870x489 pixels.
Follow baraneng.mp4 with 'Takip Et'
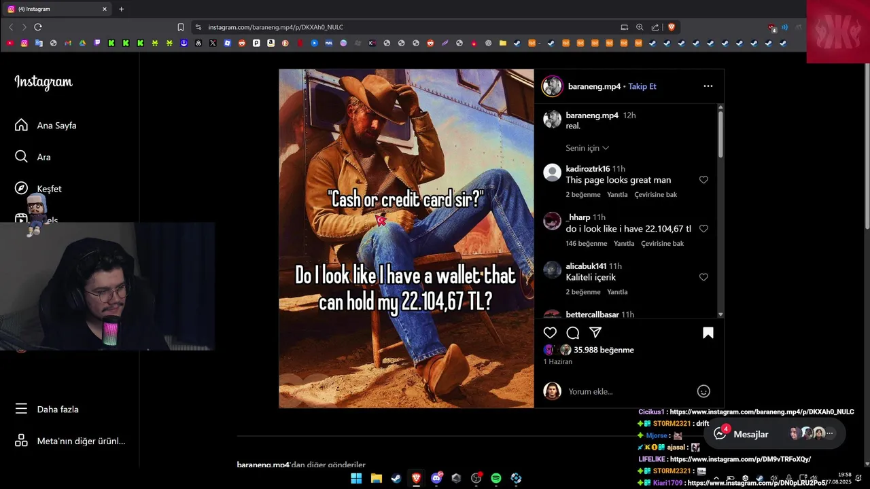642,86
